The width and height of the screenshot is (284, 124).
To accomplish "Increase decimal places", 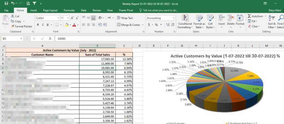I will click(168, 25).
